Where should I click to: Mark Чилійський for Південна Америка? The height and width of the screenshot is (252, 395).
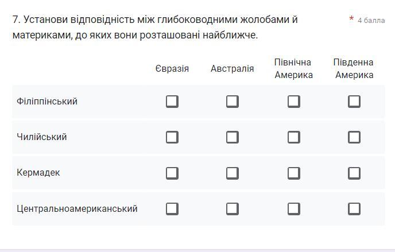[354, 137]
